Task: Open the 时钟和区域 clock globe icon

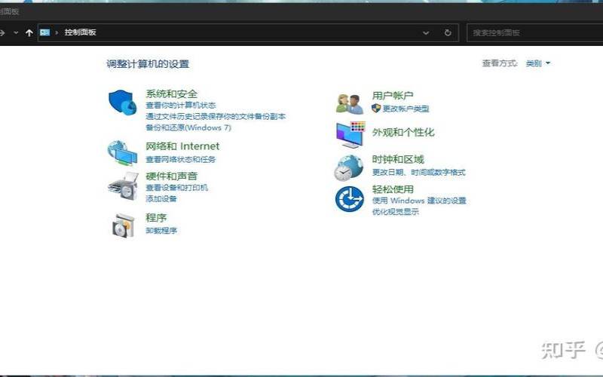Action: point(348,167)
